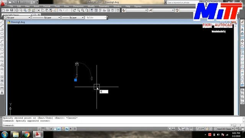
Task: Click the Pan realtime icon in Standard toolbar
Action: click(x=74, y=10)
